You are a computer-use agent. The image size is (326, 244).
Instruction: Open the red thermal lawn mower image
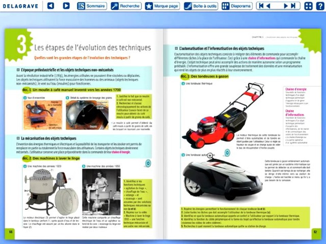[223, 116]
